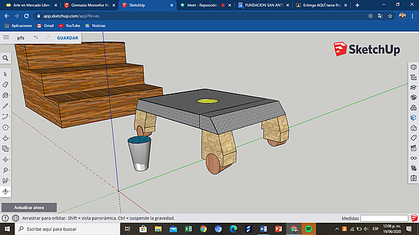Screen dimensions: 419x235
Task: Open File Explorer from the taskbar
Action: tap(158, 229)
